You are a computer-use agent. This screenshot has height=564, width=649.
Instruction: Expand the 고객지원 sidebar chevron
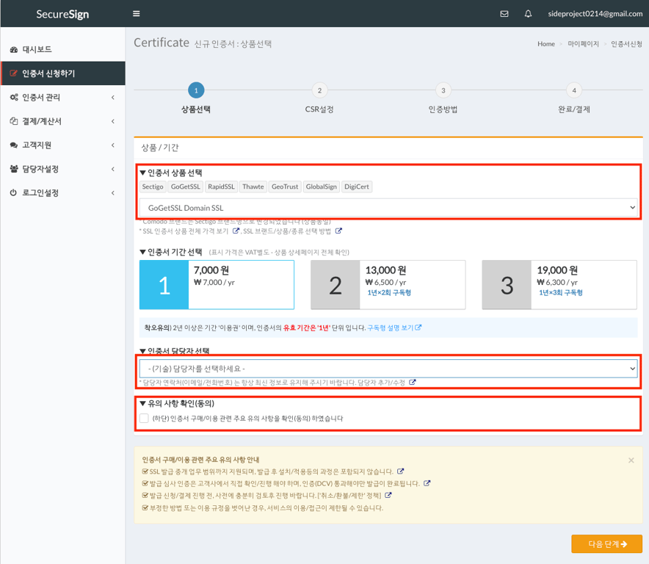tap(113, 145)
